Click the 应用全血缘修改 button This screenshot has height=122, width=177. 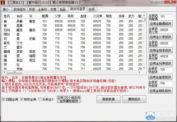[x=160, y=77]
